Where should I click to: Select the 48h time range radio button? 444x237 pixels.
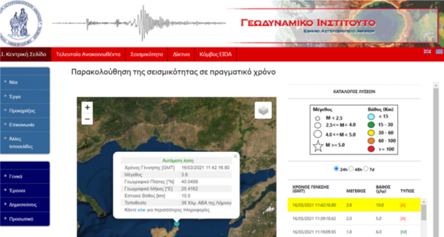coord(351,169)
